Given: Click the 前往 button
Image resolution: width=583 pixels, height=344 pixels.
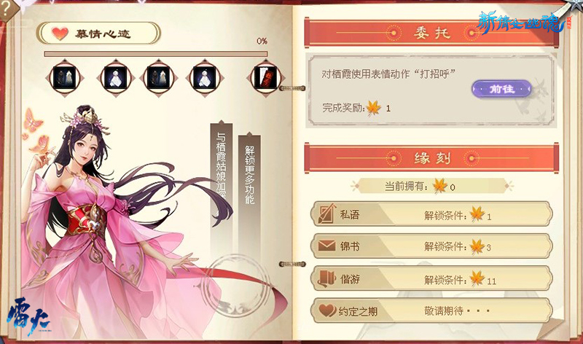Looking at the screenshot, I should point(501,89).
